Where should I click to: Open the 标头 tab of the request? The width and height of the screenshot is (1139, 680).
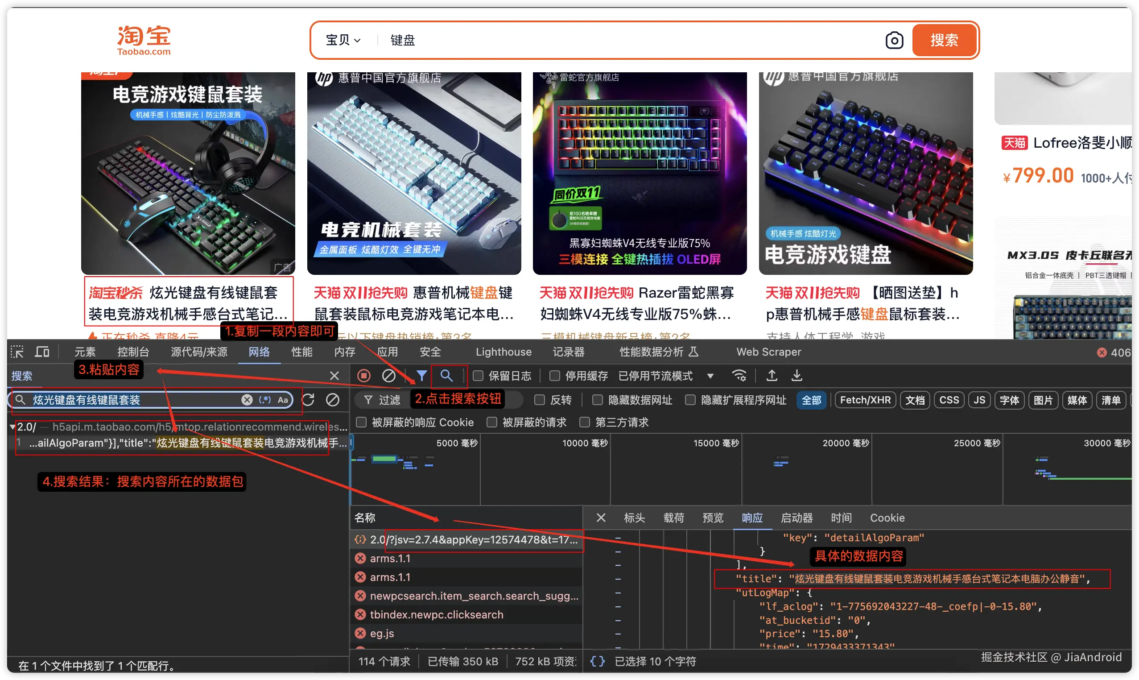pos(634,518)
